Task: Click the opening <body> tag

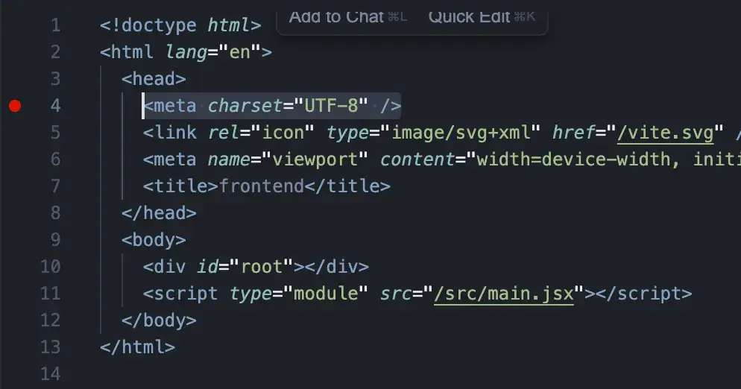Action: click(154, 240)
